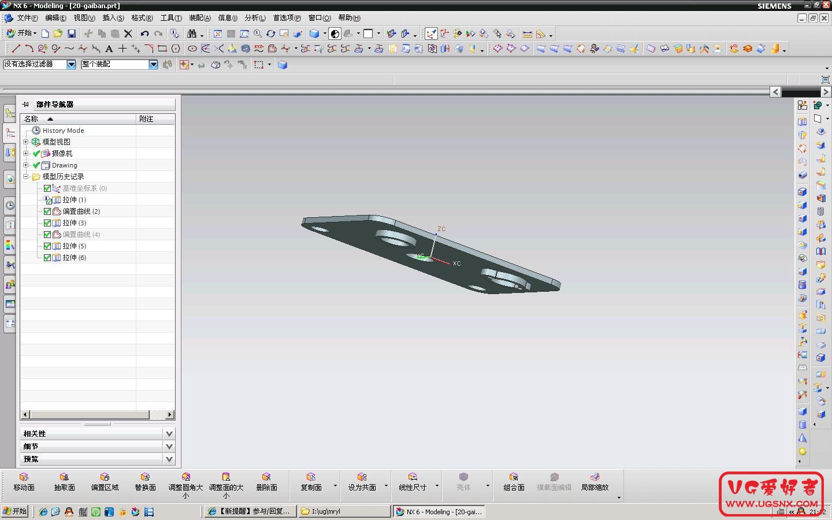Screen dimensions: 832x520
Task: Click the 设为共面 button
Action: pos(362,482)
